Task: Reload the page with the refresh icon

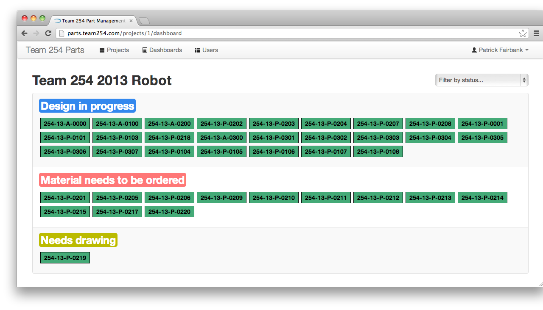Action: point(48,33)
